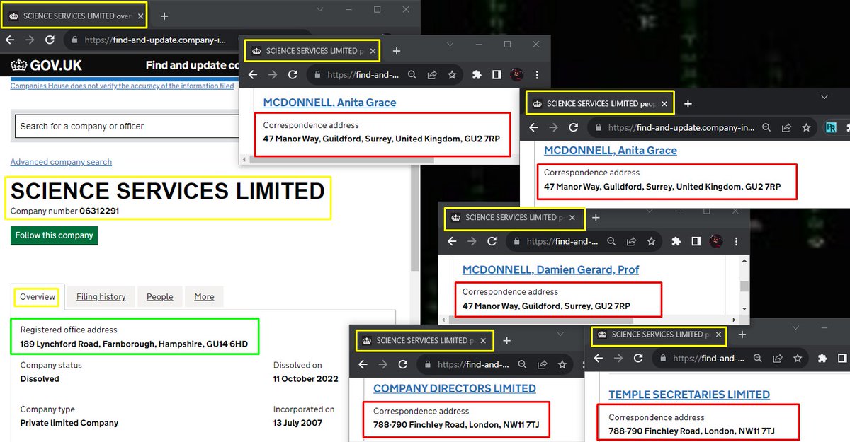Screen dimensions: 850x442
Task: Bookmark the Damien Gerard page with the star
Action: click(651, 241)
